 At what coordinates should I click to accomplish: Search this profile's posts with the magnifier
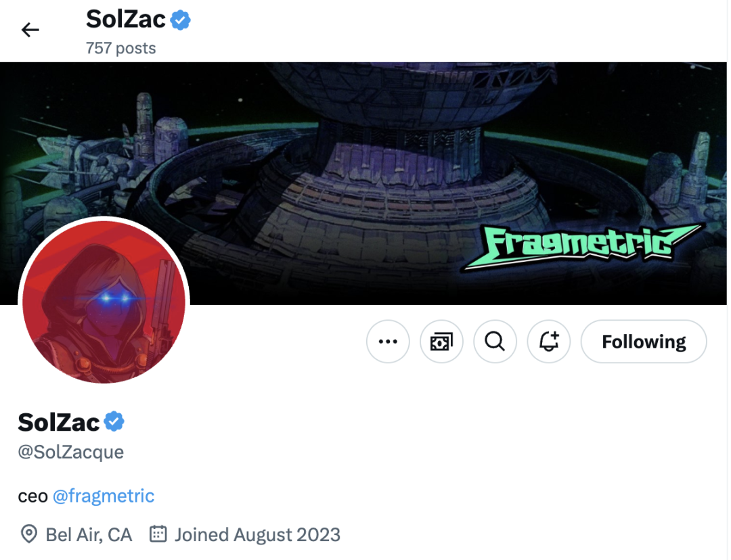pos(495,342)
